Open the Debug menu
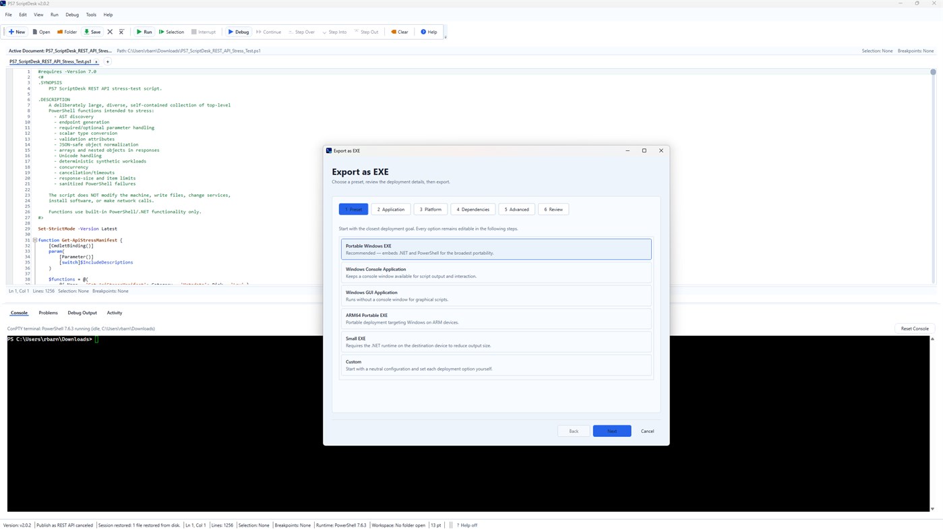This screenshot has width=943, height=530. pyautogui.click(x=72, y=15)
